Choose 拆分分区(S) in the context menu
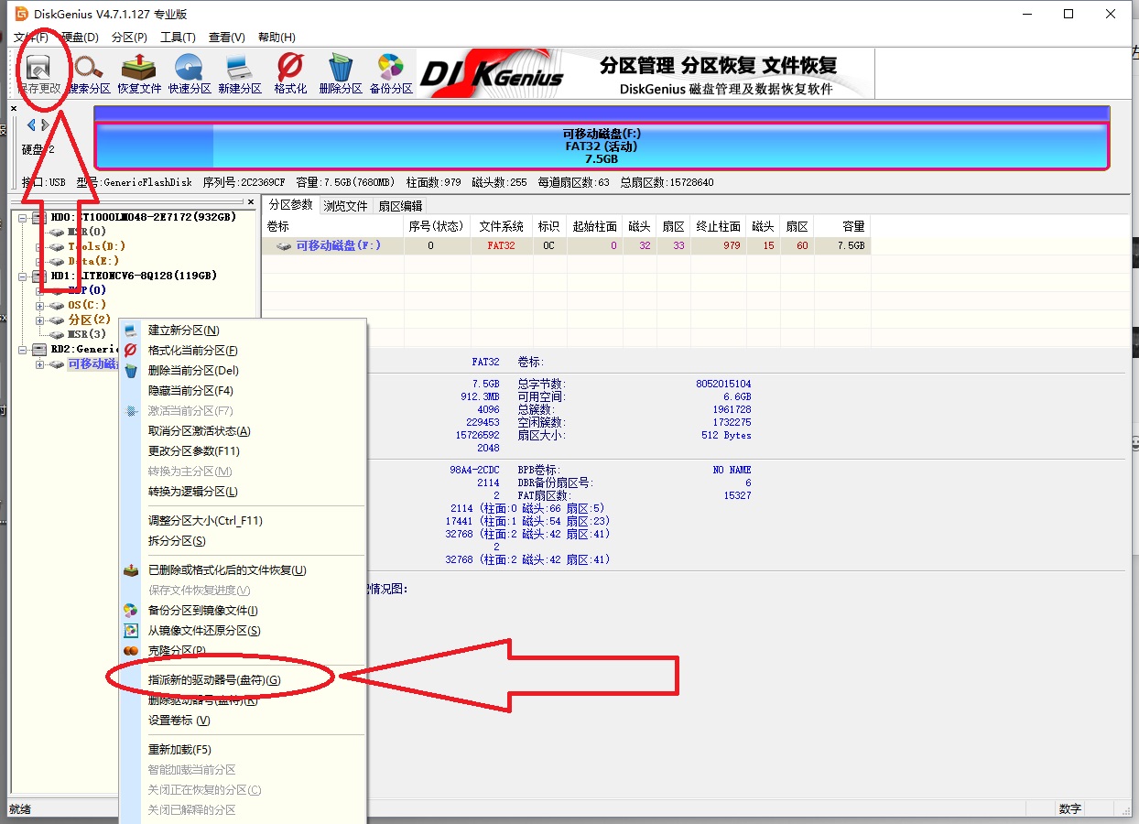This screenshot has width=1139, height=824. [x=177, y=541]
